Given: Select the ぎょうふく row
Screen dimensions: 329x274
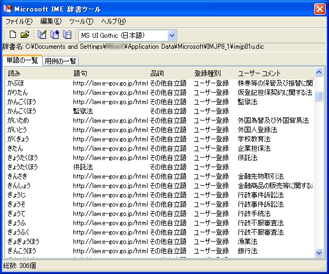Looking at the screenshot, I should [160, 232].
